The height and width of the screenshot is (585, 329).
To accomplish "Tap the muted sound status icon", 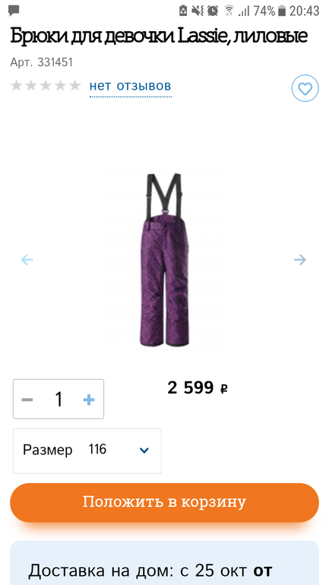I will point(198,11).
